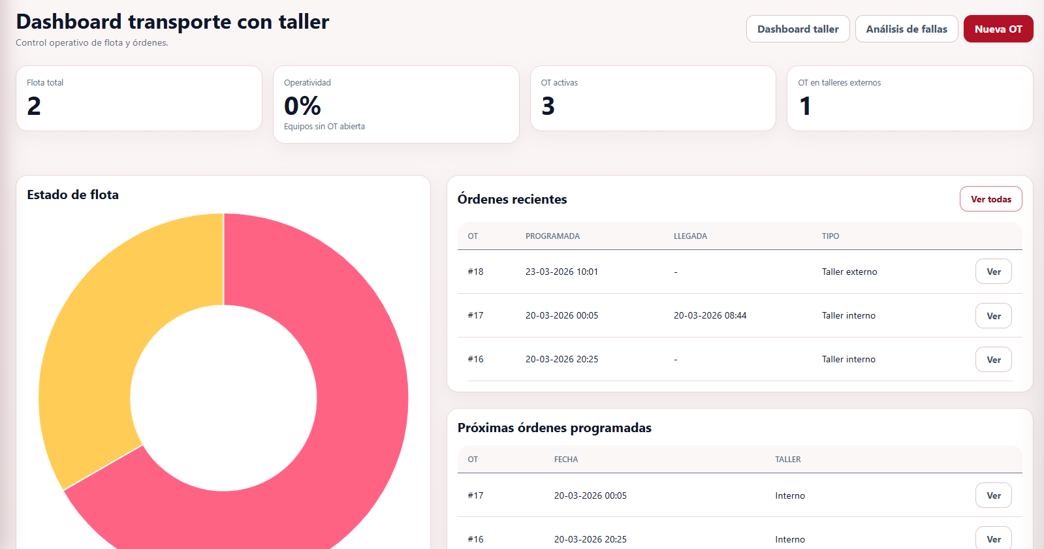This screenshot has height=549, width=1044.
Task: Select the Flota total card
Action: click(139, 98)
